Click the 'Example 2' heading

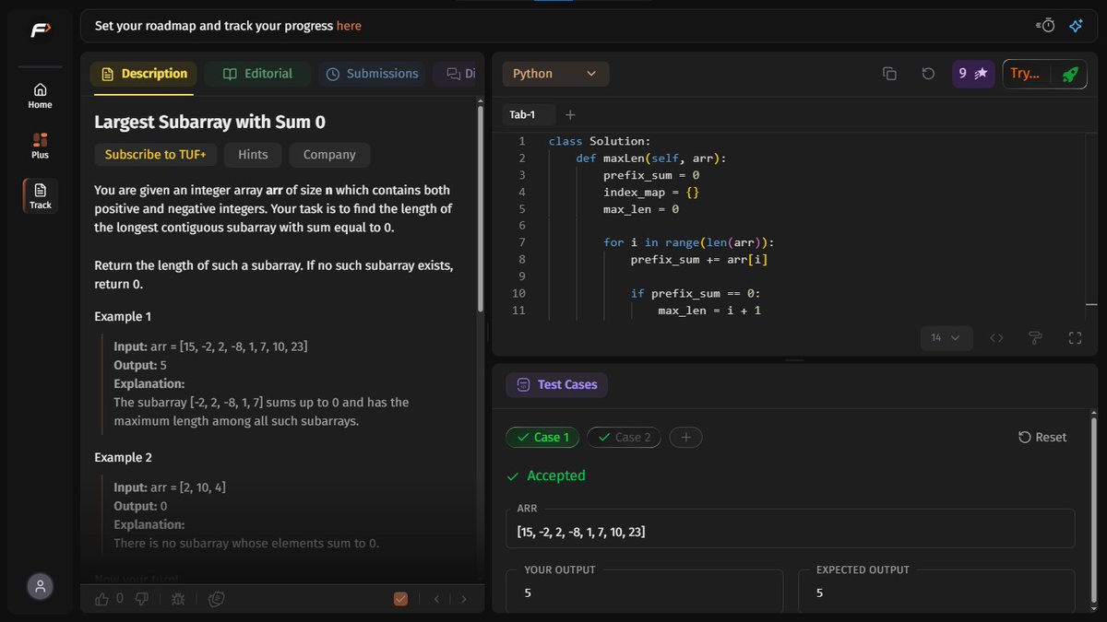[x=123, y=458]
